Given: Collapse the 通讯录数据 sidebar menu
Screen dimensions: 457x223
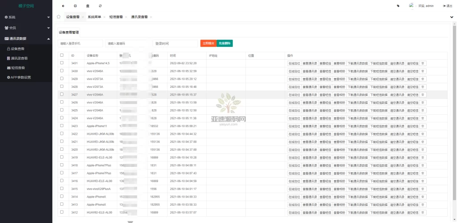Looking at the screenshot, I should 26,39.
